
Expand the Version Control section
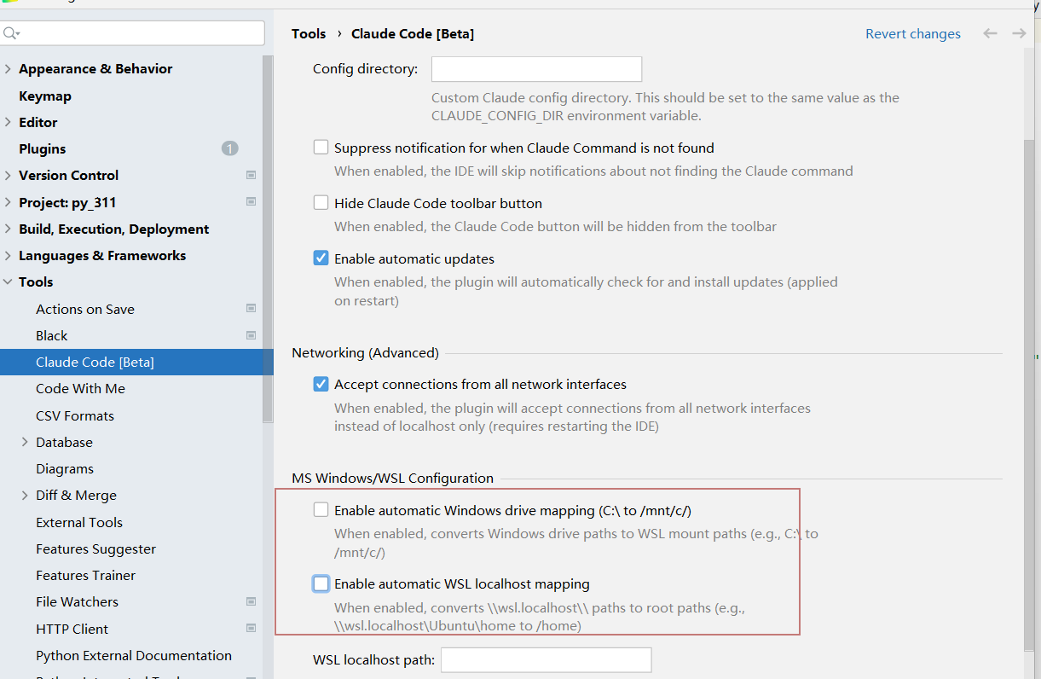coord(9,175)
